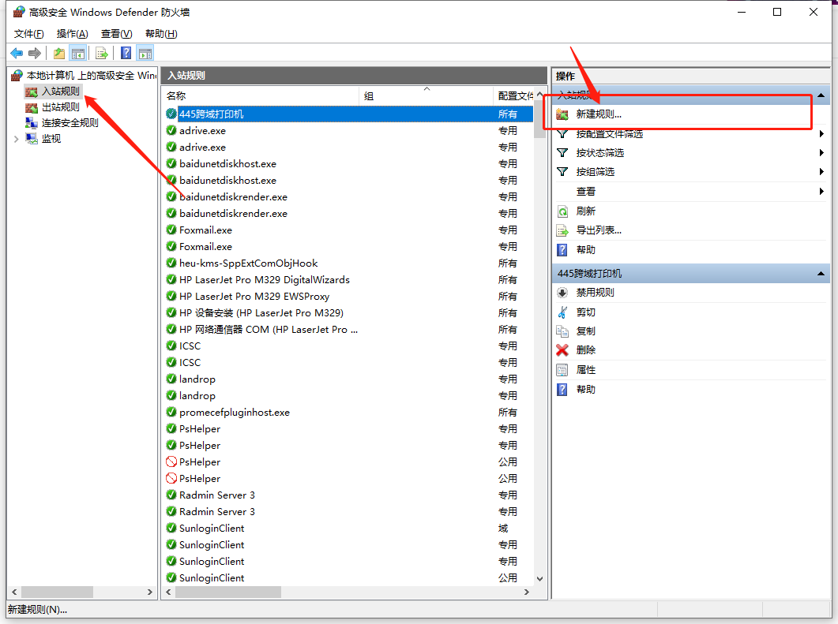Open the 操作(A) menu
This screenshot has width=838, height=624.
[72, 34]
